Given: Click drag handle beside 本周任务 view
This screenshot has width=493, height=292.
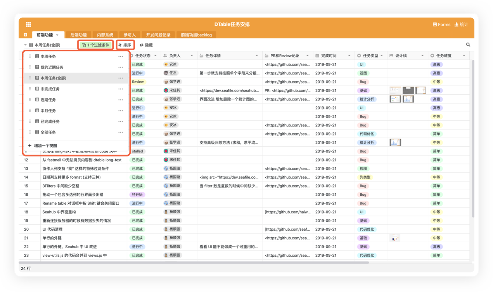Looking at the screenshot, I should (30, 56).
